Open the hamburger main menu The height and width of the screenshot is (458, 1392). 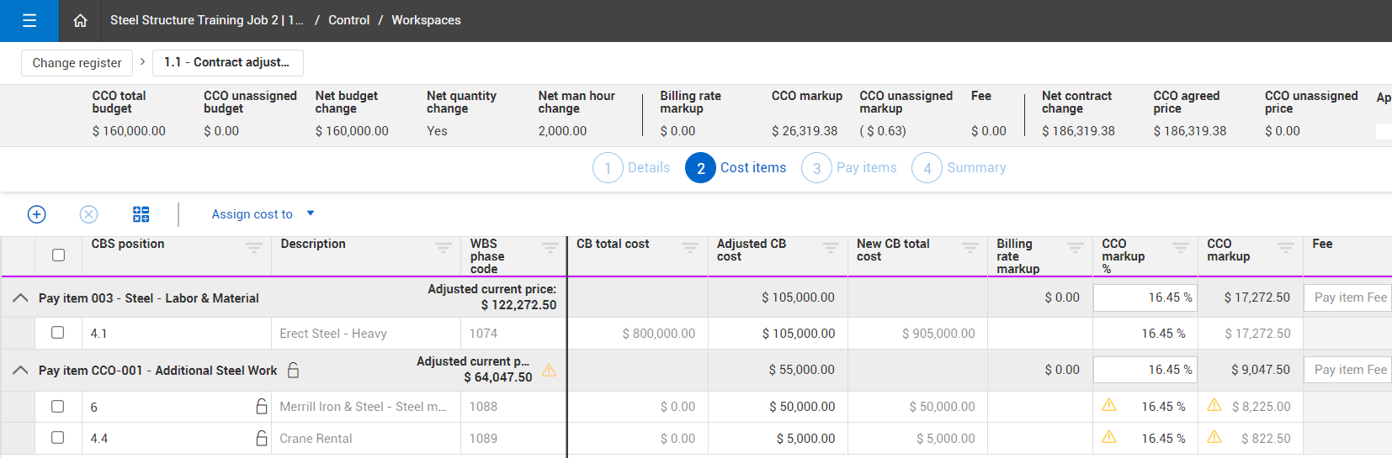point(29,21)
